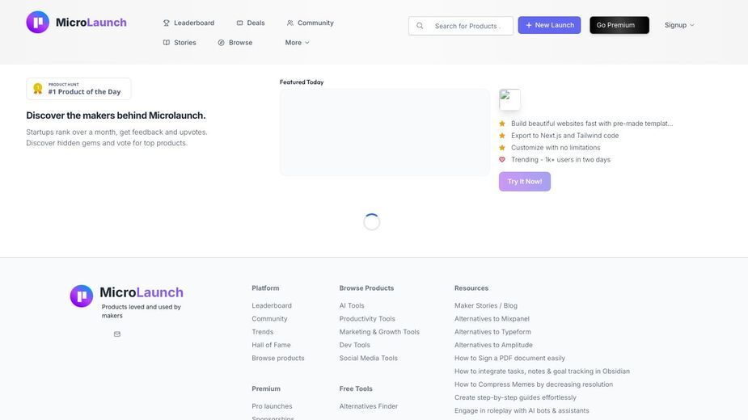Image resolution: width=748 pixels, height=420 pixels.
Task: Open Alternatives to Mixpanel link
Action: click(492, 319)
